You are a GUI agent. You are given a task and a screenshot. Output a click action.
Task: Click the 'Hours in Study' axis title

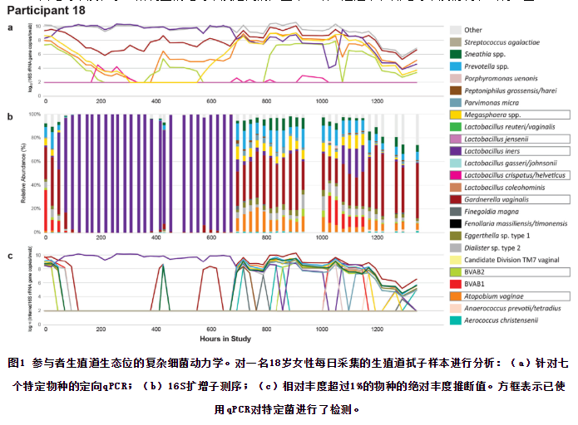pyautogui.click(x=225, y=339)
